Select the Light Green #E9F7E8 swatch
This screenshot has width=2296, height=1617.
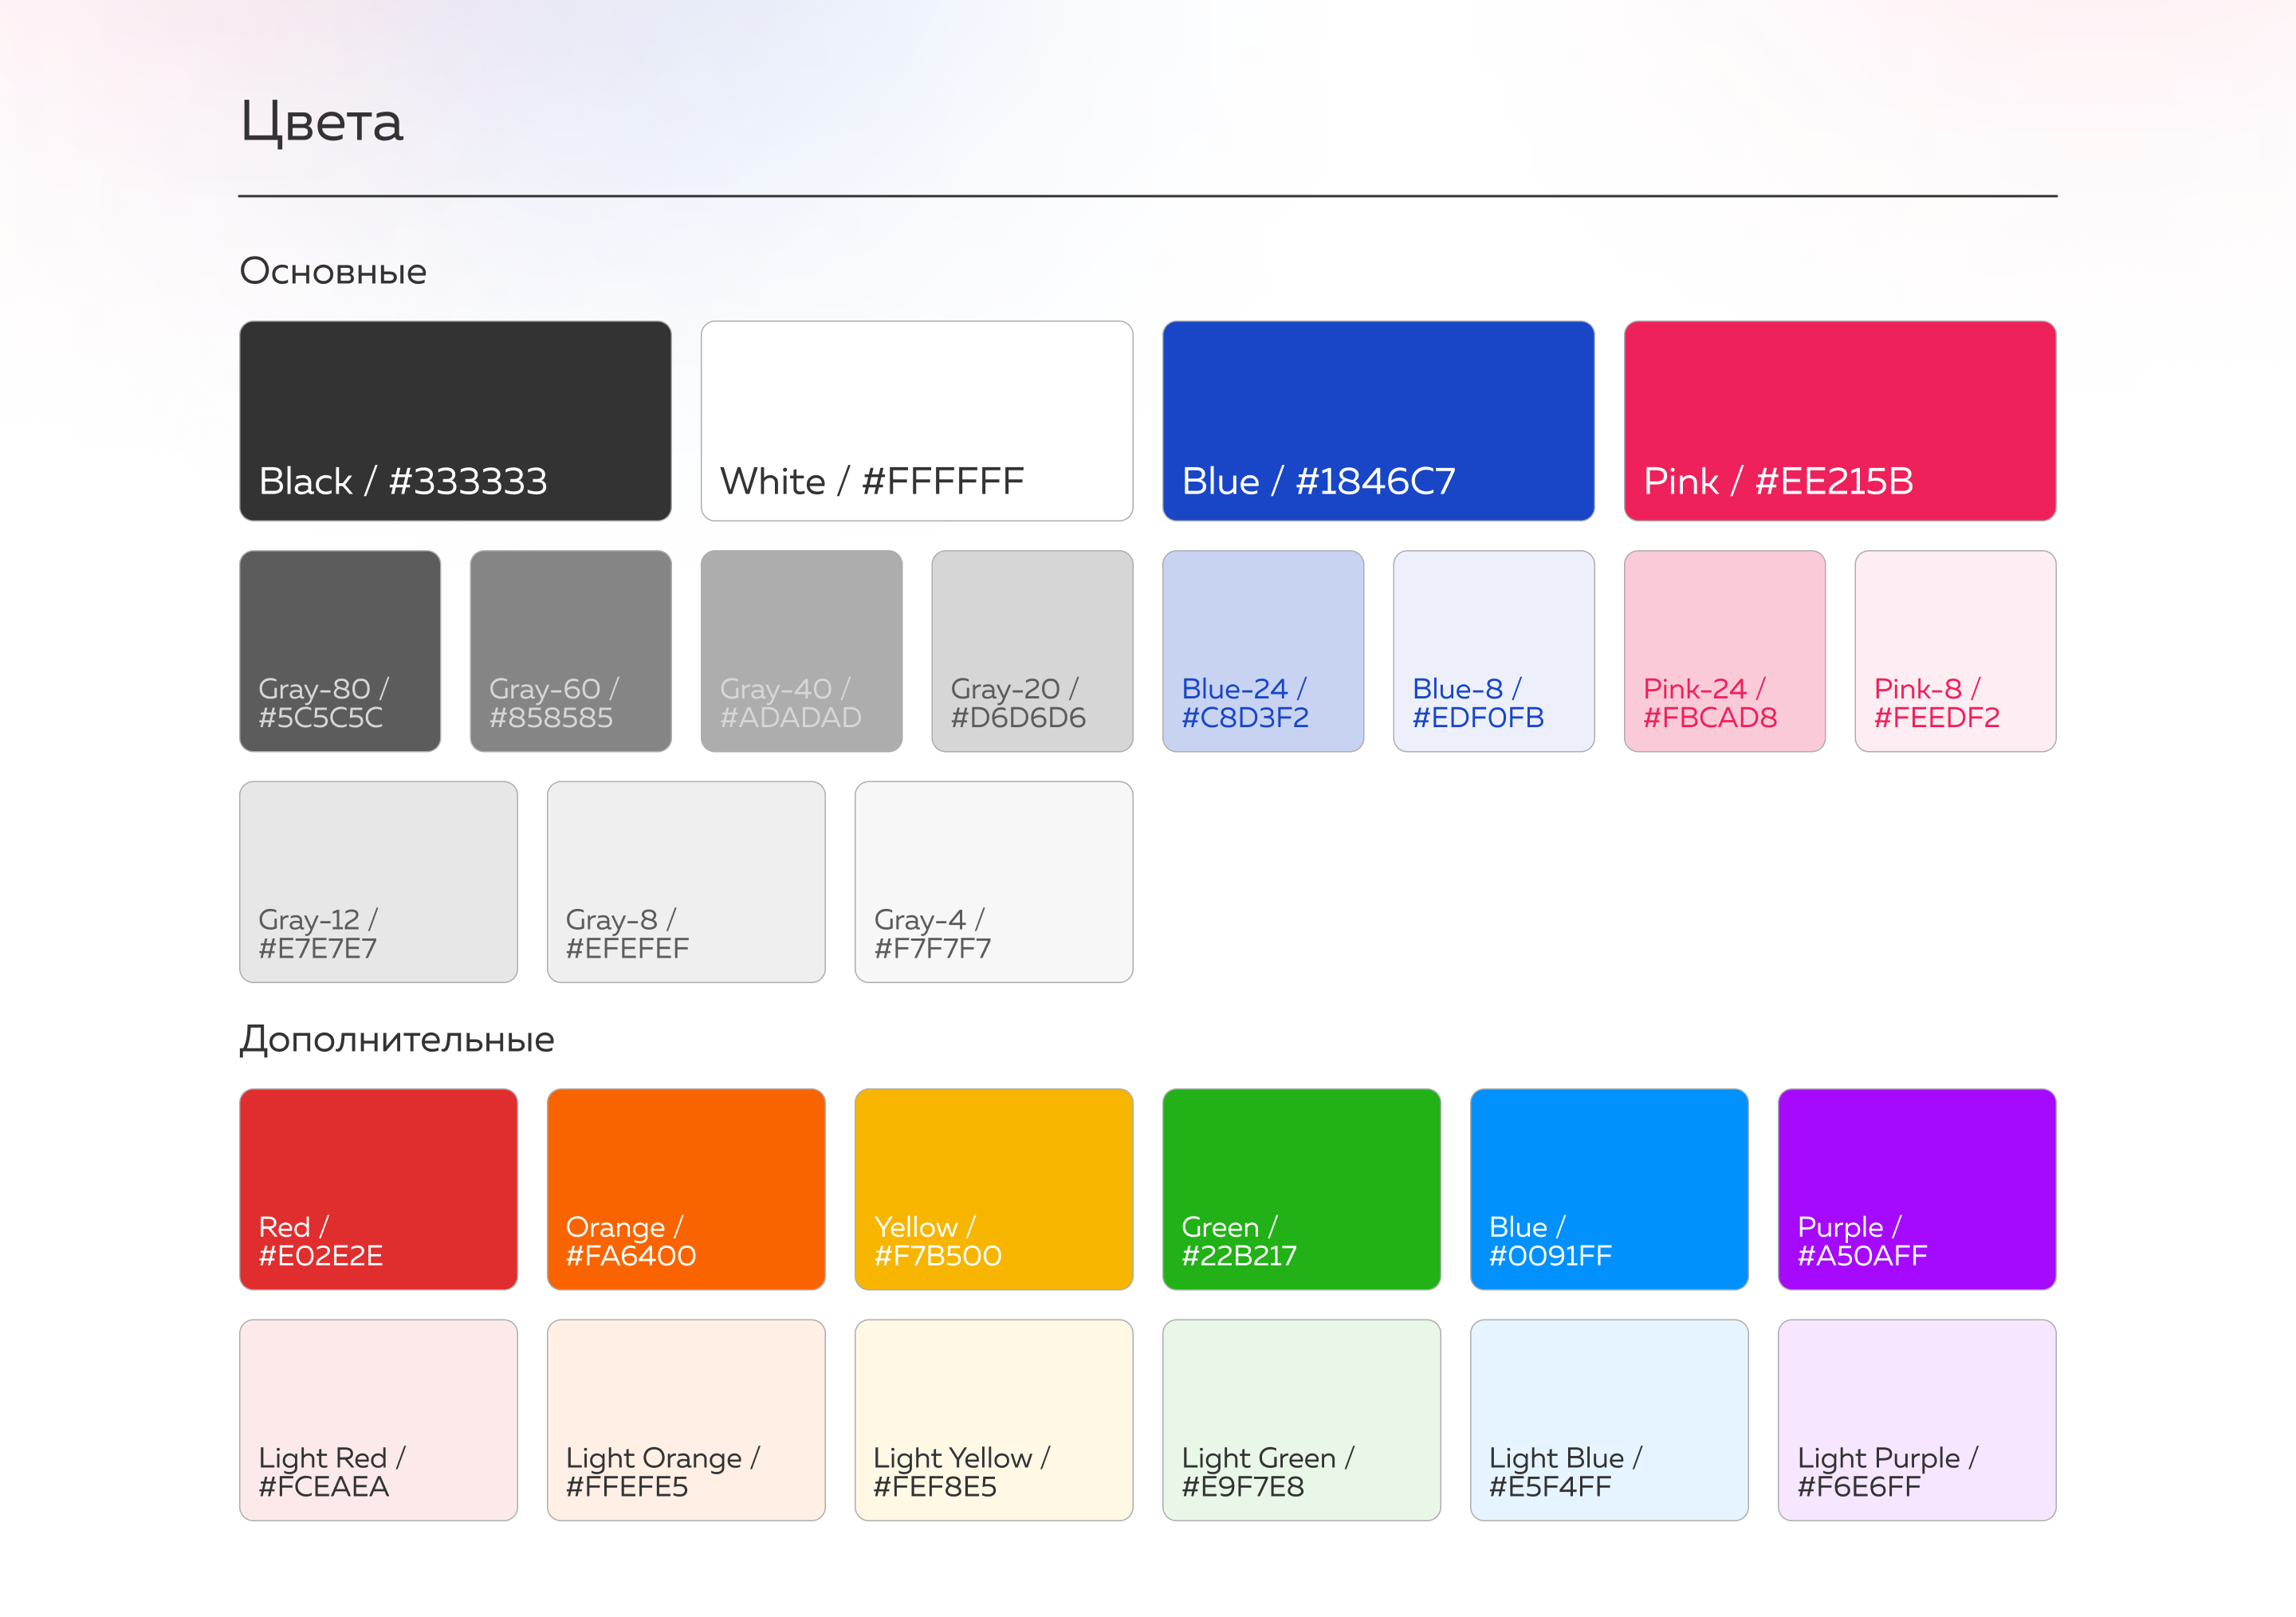(x=1301, y=1419)
